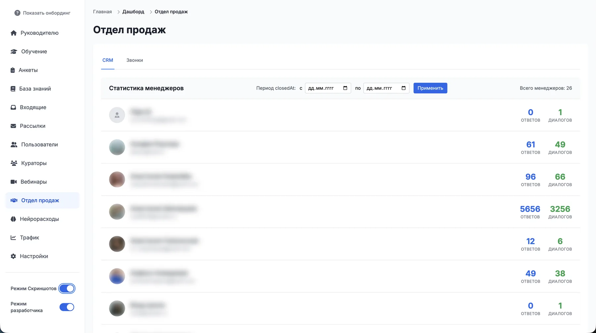Viewport: 596px width, 333px height.
Task: Click avatar of manager with 5656 ответов
Action: pos(117,212)
